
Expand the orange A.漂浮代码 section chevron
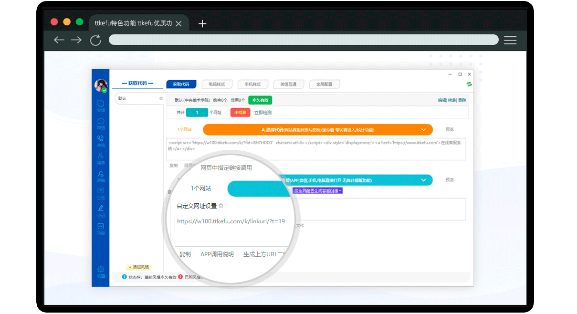pos(423,130)
